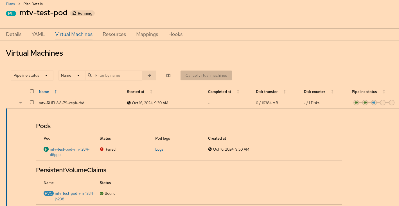Viewport: 399px width, 206px height.
Task: Open the Mappings tab
Action: point(147,34)
